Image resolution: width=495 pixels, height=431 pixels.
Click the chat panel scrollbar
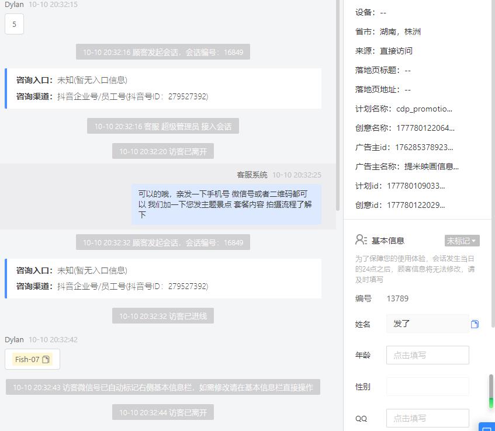pos(337,105)
